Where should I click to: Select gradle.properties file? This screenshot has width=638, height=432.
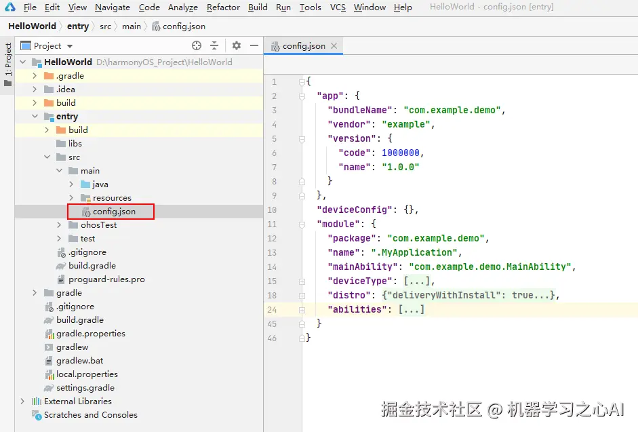click(91, 334)
